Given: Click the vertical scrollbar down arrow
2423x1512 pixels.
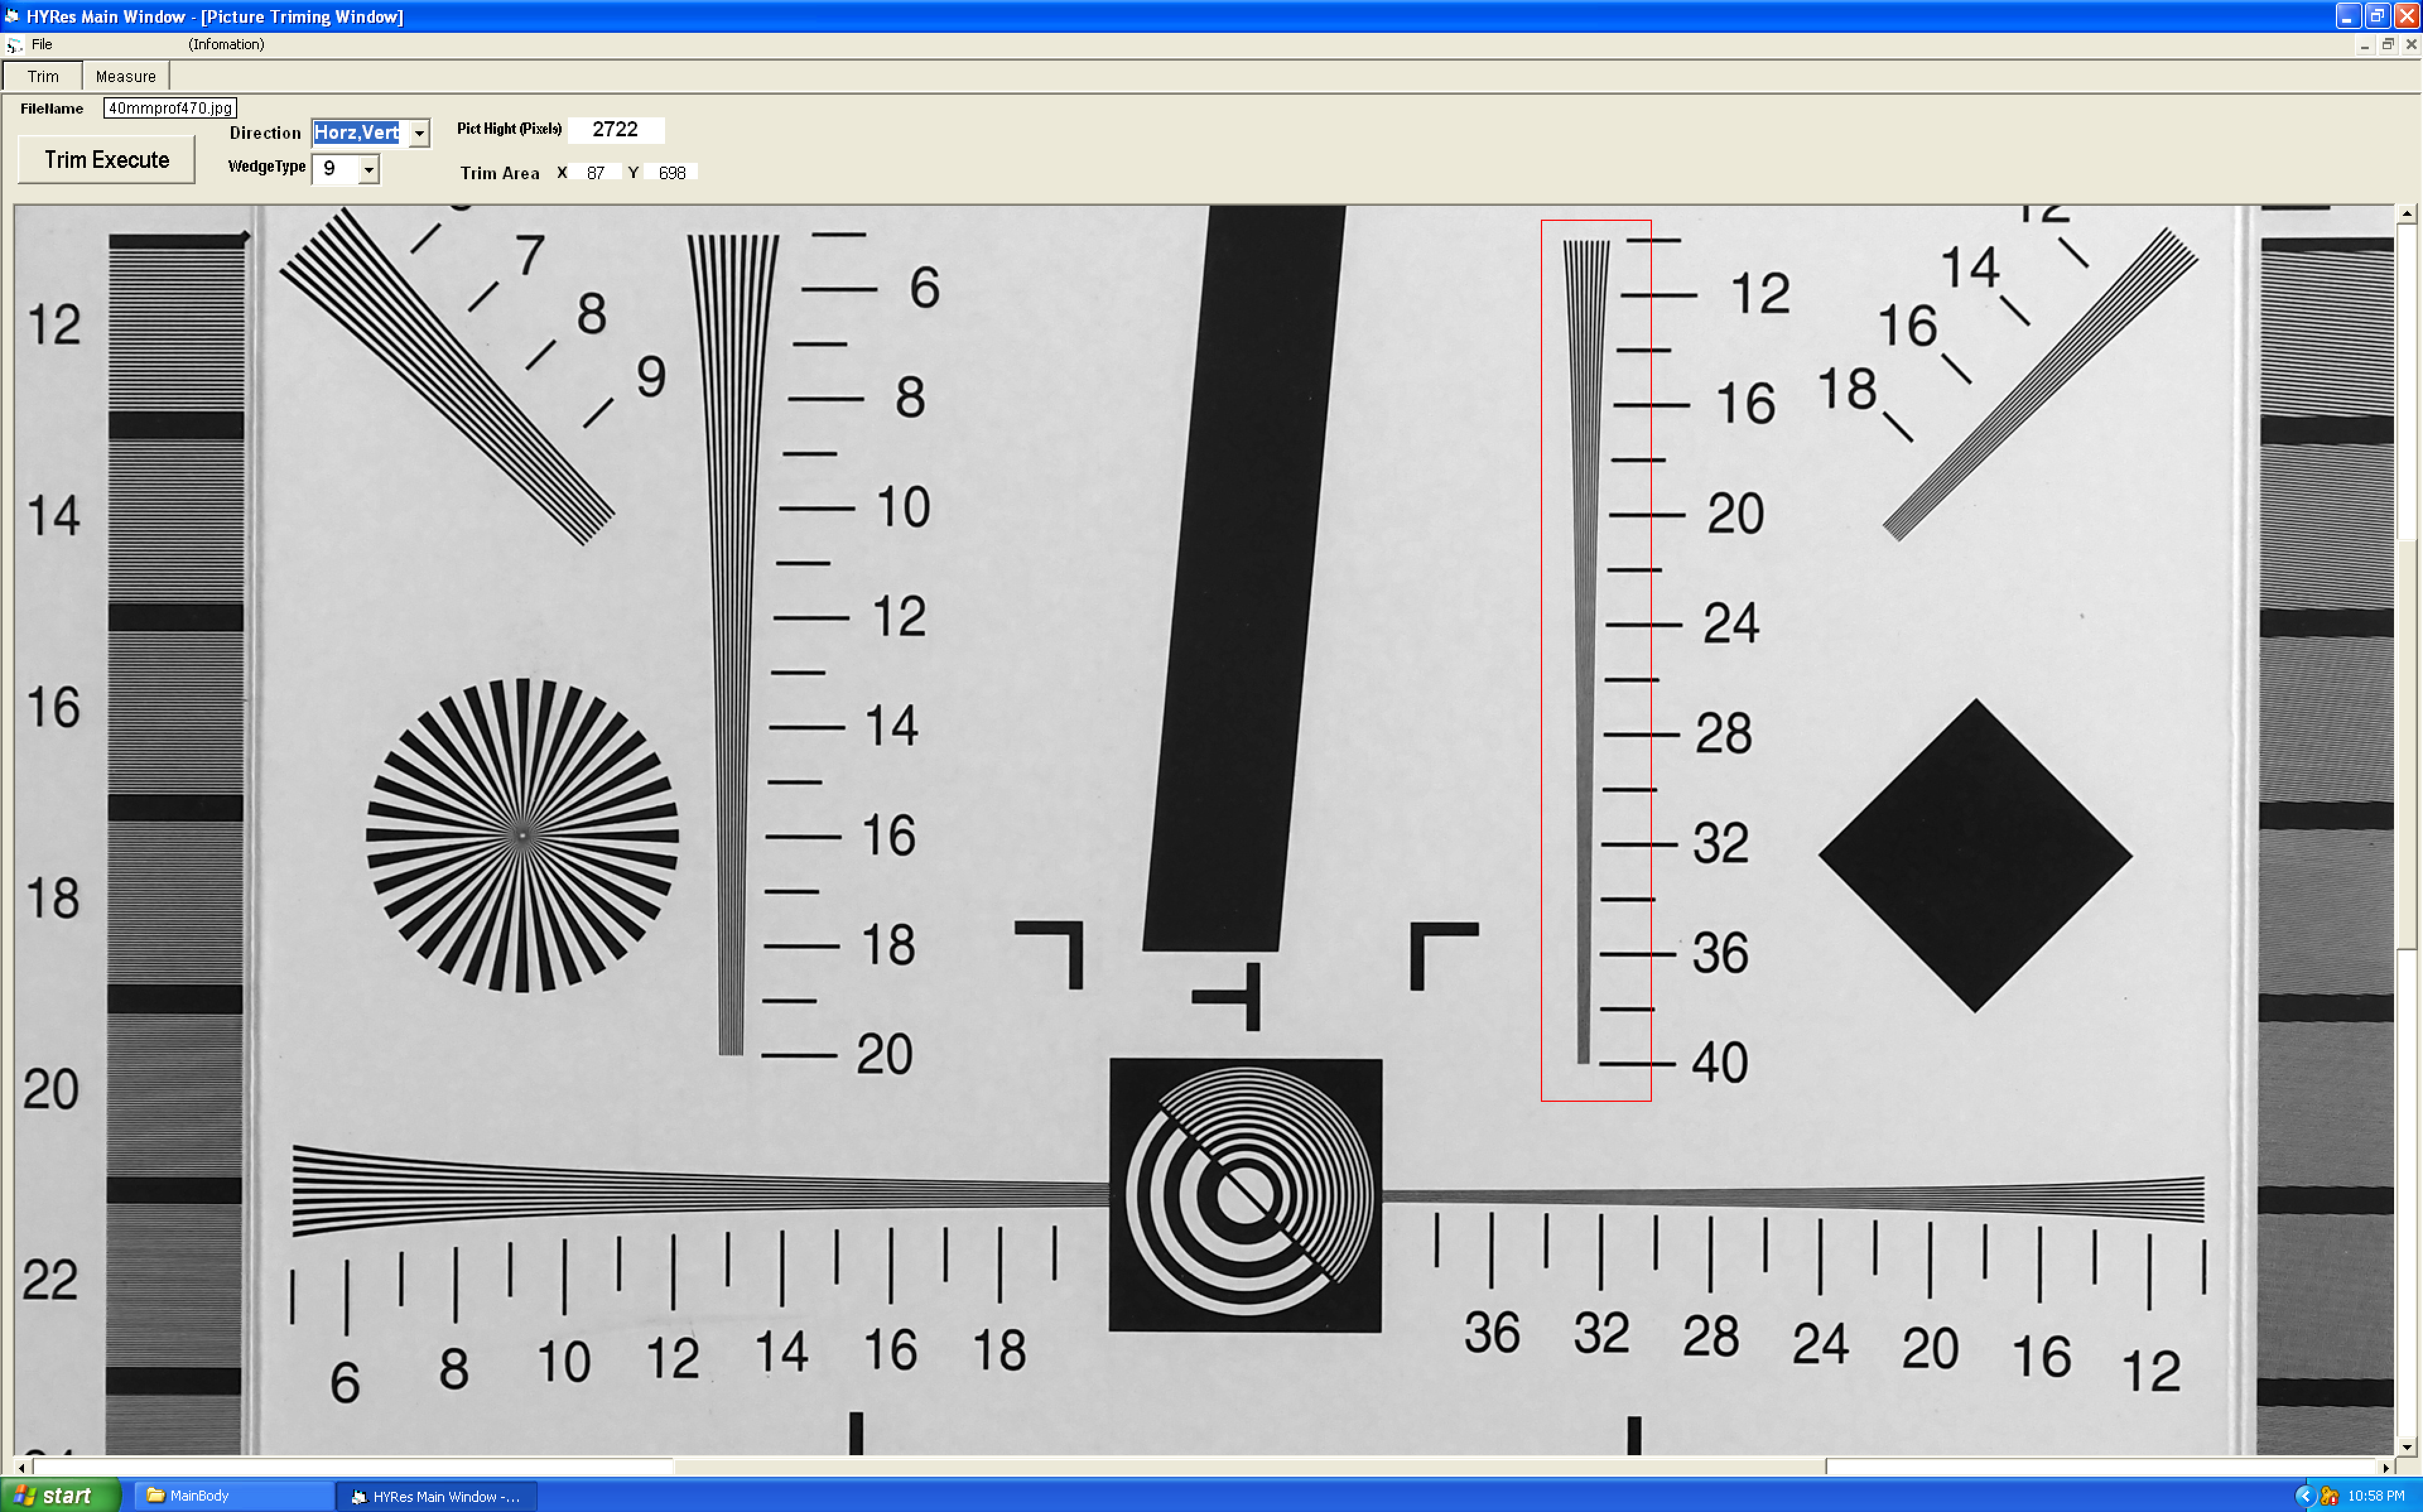Looking at the screenshot, I should [x=2406, y=1447].
